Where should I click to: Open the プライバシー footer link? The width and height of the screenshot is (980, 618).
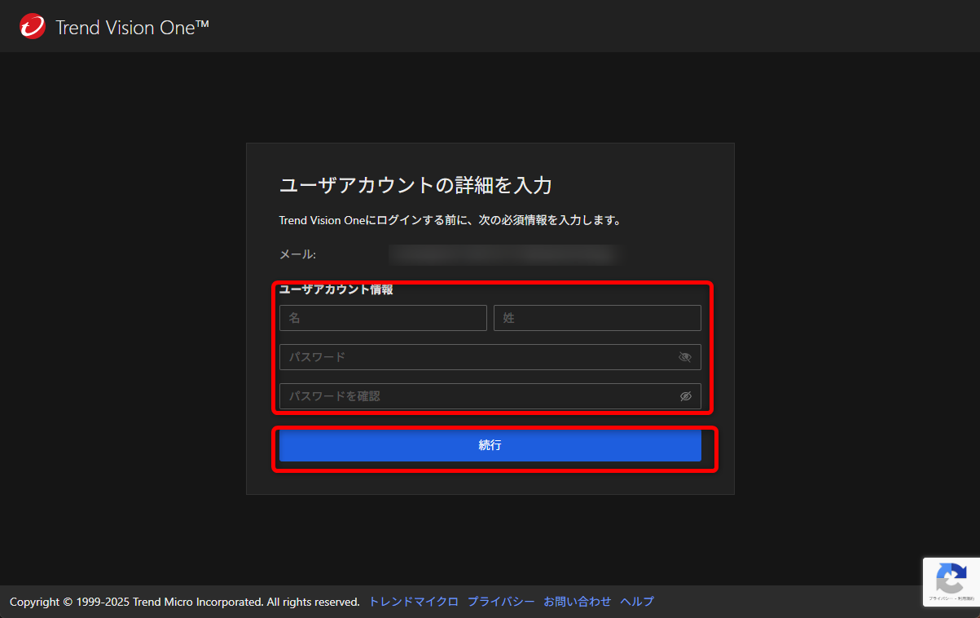[501, 601]
